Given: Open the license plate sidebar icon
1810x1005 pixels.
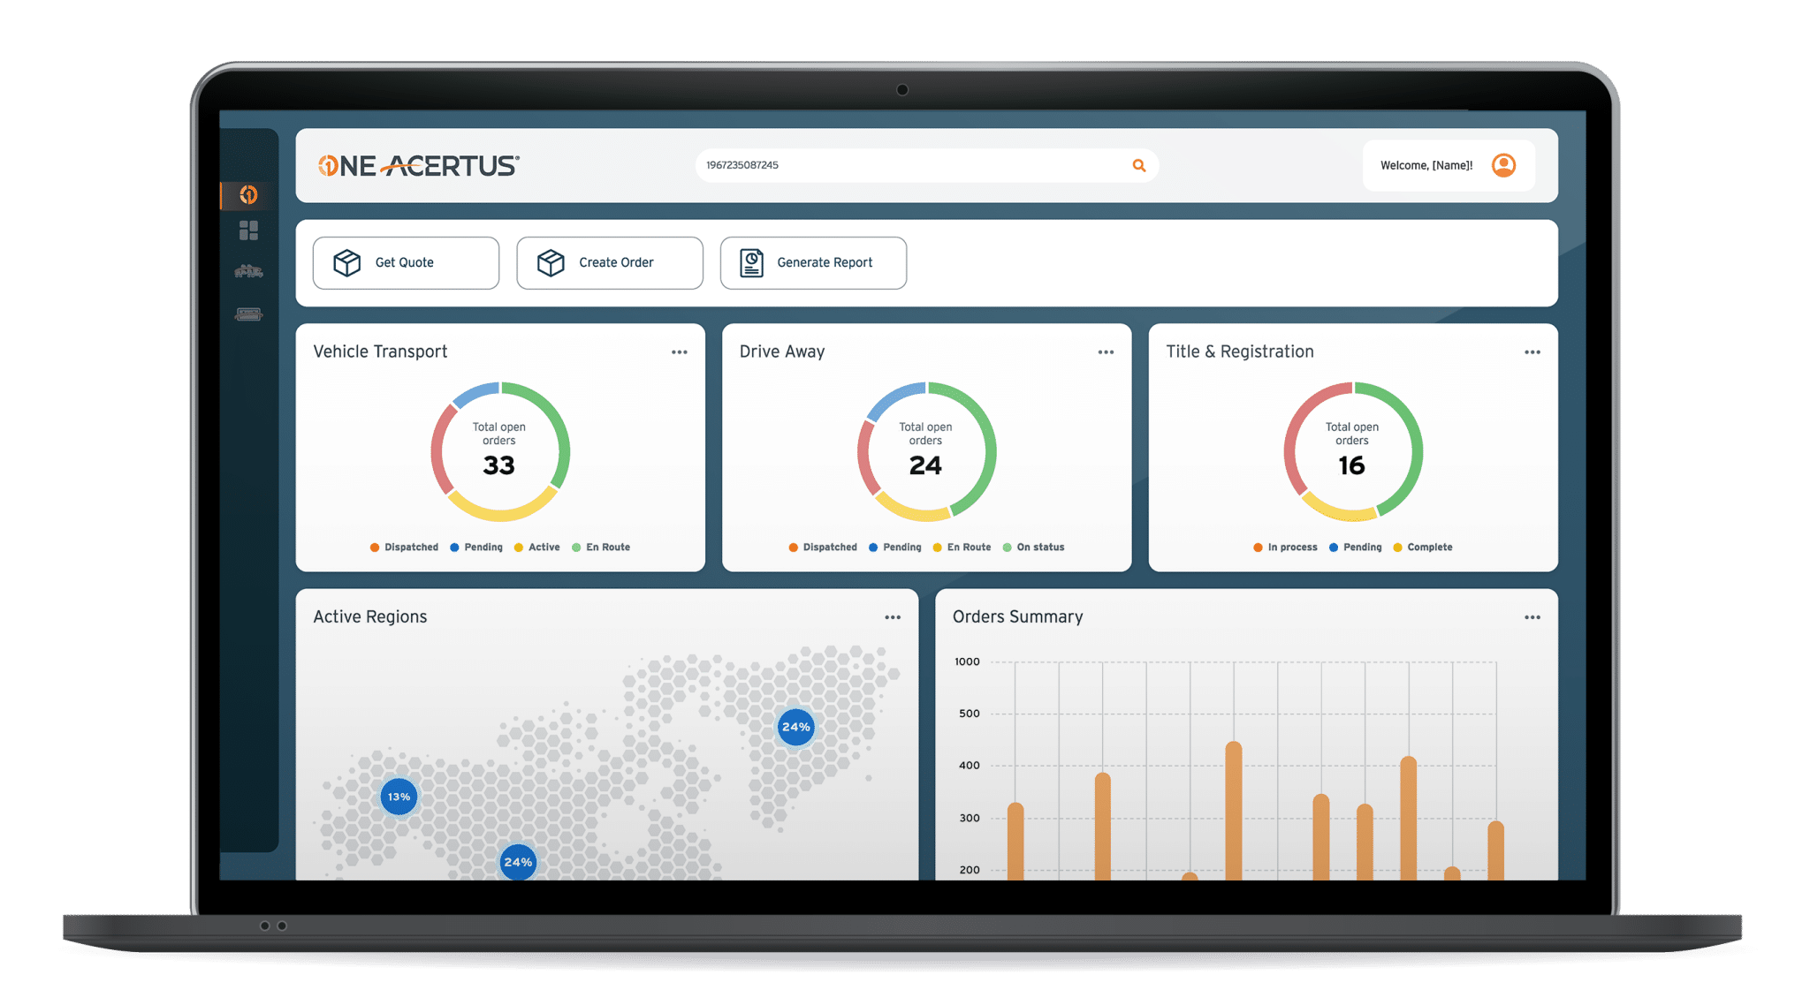Looking at the screenshot, I should coord(248,314).
